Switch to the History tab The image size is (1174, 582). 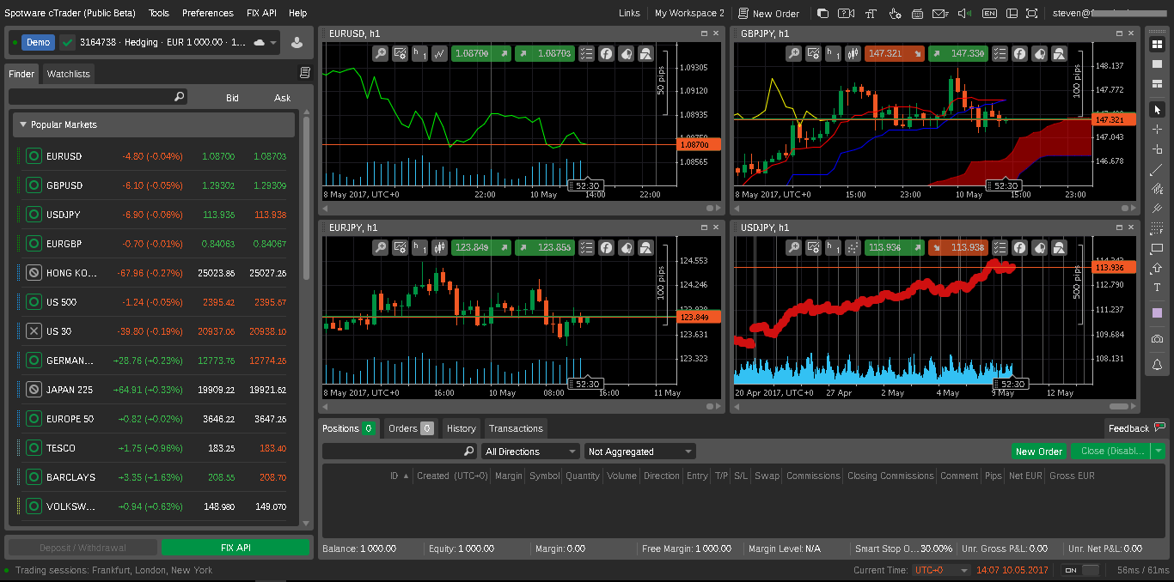pyautogui.click(x=461, y=428)
